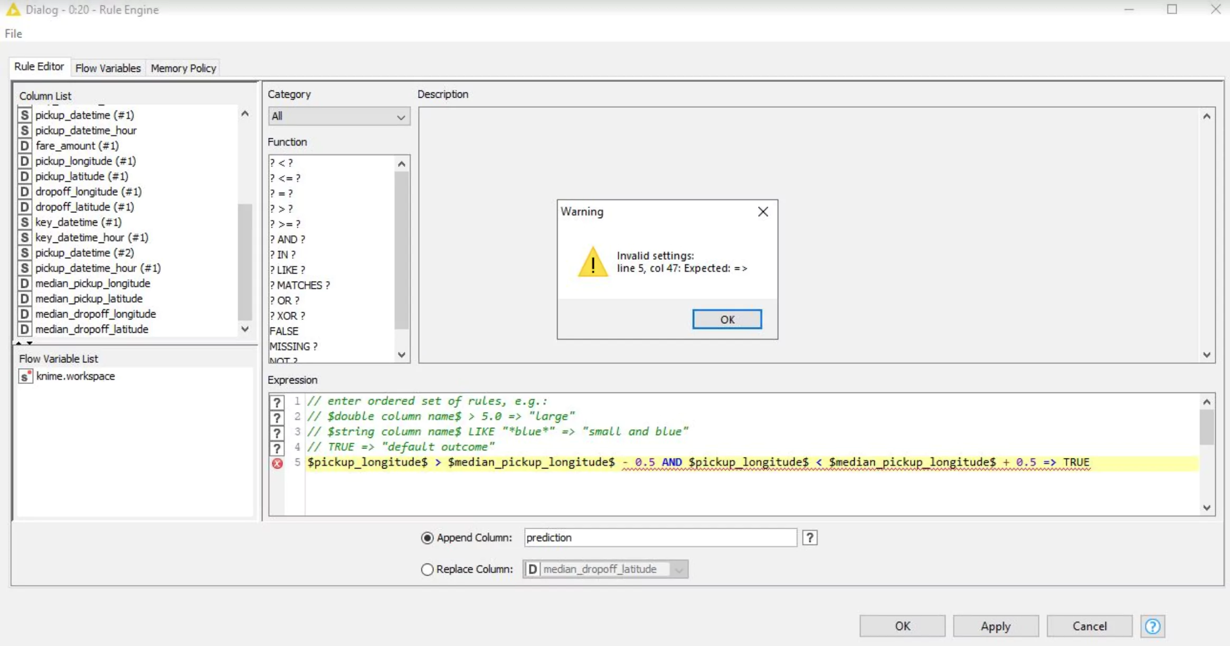This screenshot has height=646, width=1230.
Task: Click the Apply button
Action: tap(995, 626)
